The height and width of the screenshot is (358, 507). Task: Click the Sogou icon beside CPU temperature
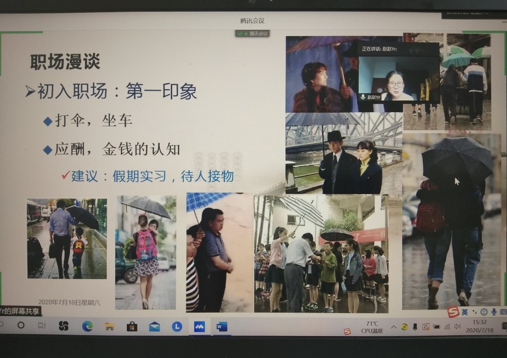point(347,332)
